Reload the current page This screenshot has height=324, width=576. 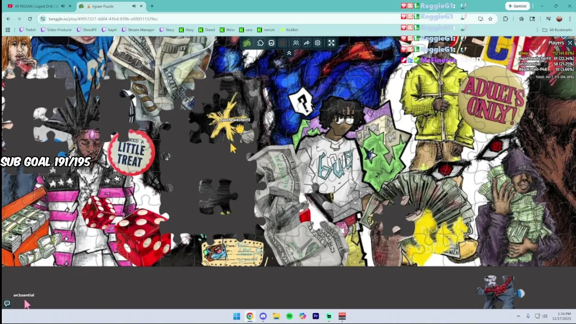click(x=30, y=18)
